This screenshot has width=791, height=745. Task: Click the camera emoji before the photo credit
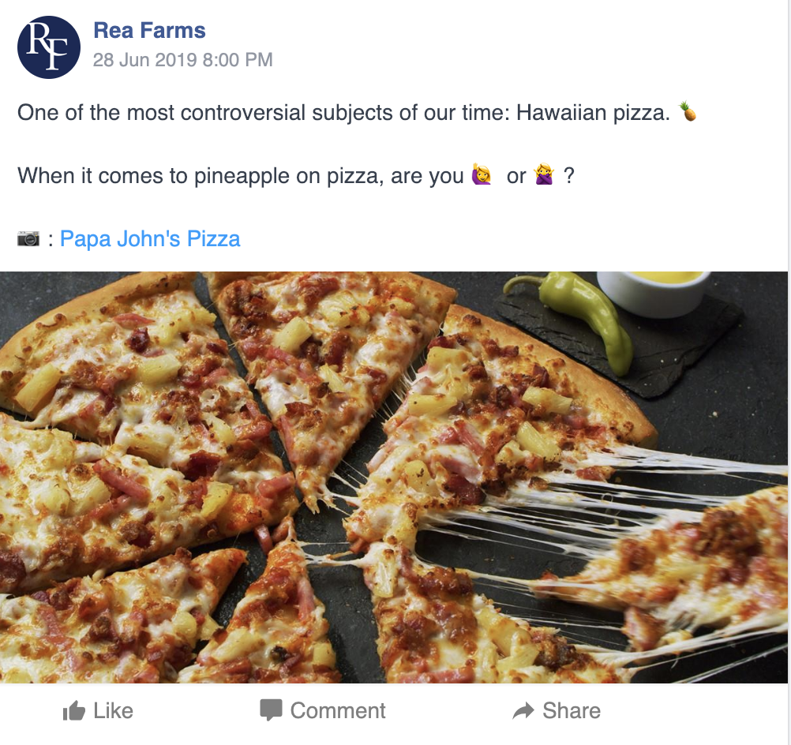28,238
